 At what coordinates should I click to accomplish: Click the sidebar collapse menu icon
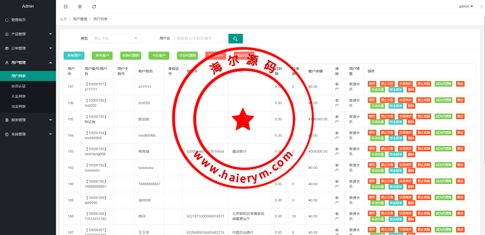[66, 7]
